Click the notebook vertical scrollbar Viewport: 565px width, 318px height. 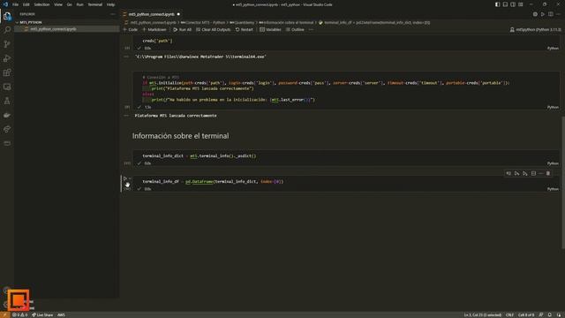click(563, 183)
